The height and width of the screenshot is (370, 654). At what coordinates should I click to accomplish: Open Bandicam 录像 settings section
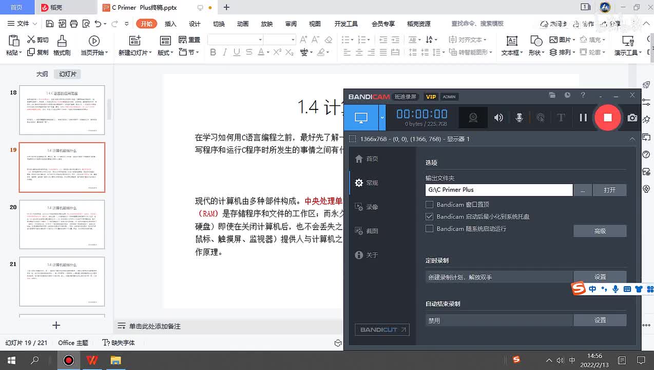click(x=367, y=207)
